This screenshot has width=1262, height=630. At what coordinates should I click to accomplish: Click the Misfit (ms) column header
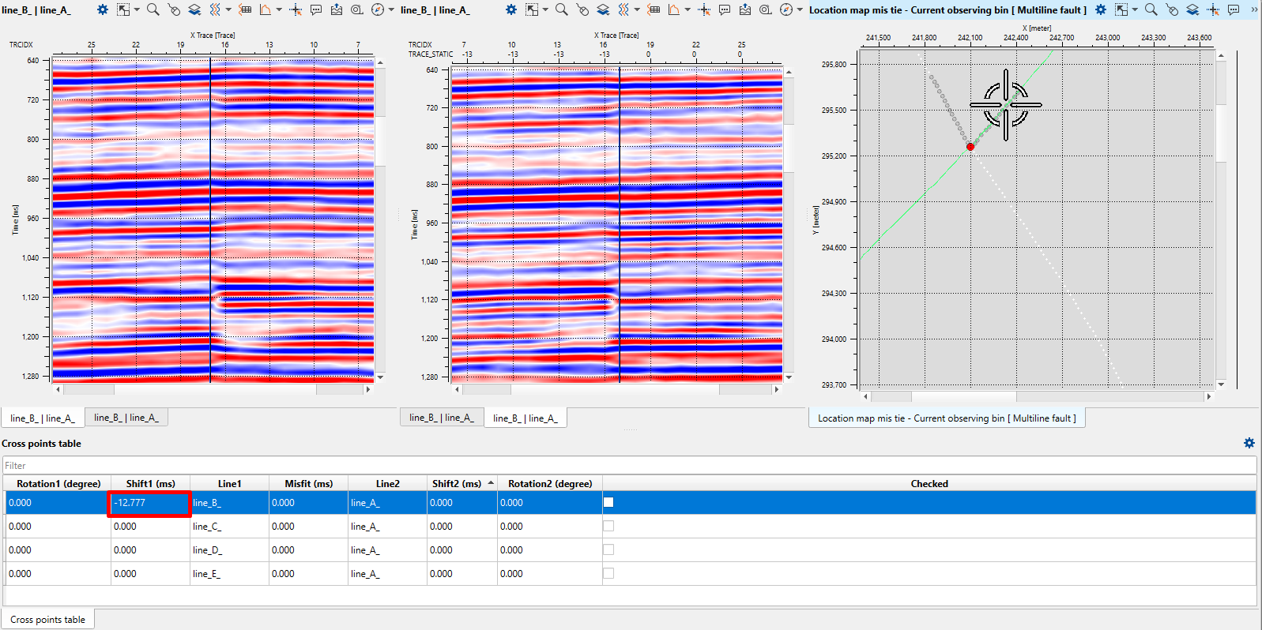tap(308, 483)
